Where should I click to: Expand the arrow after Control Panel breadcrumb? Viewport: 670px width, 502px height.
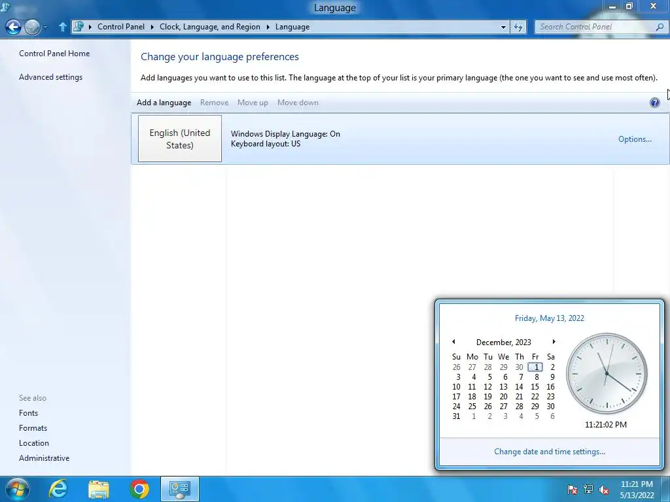[152, 27]
